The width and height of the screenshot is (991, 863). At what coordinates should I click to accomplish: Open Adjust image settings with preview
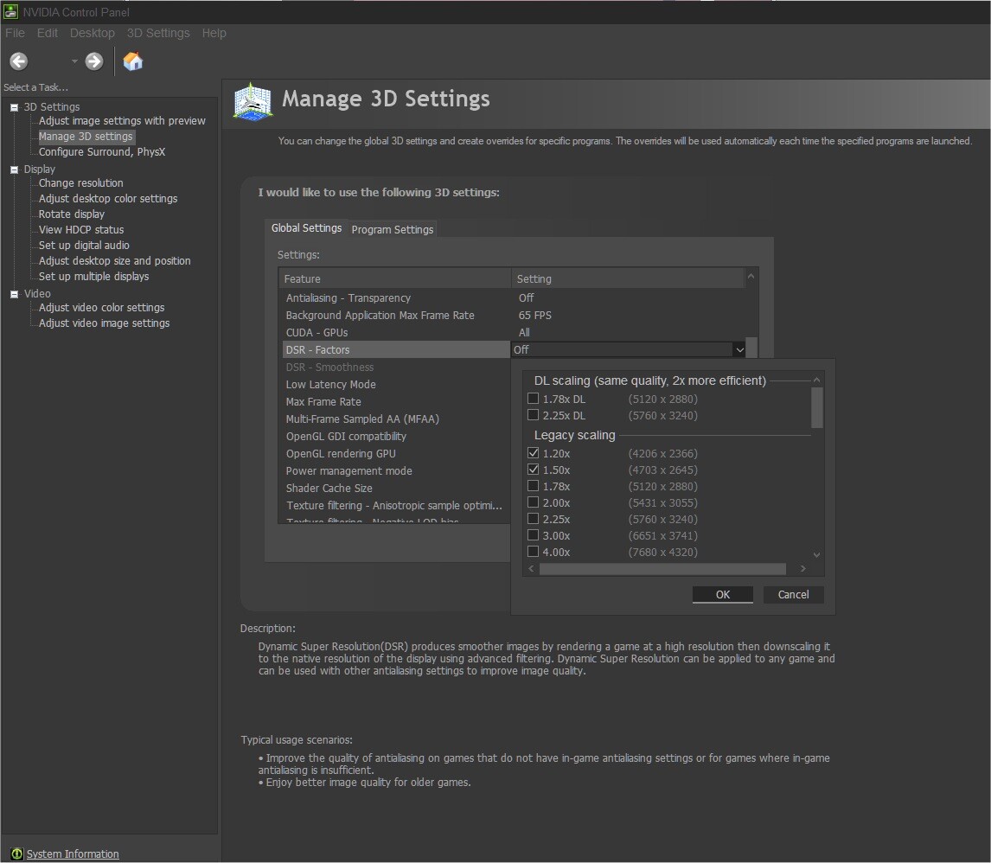[122, 121]
